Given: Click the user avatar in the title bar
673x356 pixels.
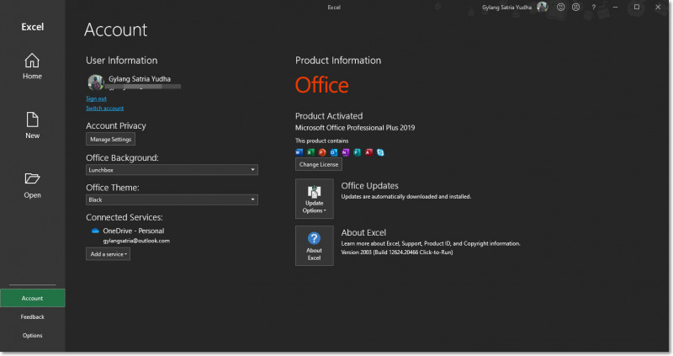Looking at the screenshot, I should click(543, 7).
